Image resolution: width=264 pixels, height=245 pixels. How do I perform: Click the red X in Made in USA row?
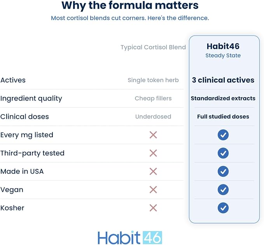(153, 171)
